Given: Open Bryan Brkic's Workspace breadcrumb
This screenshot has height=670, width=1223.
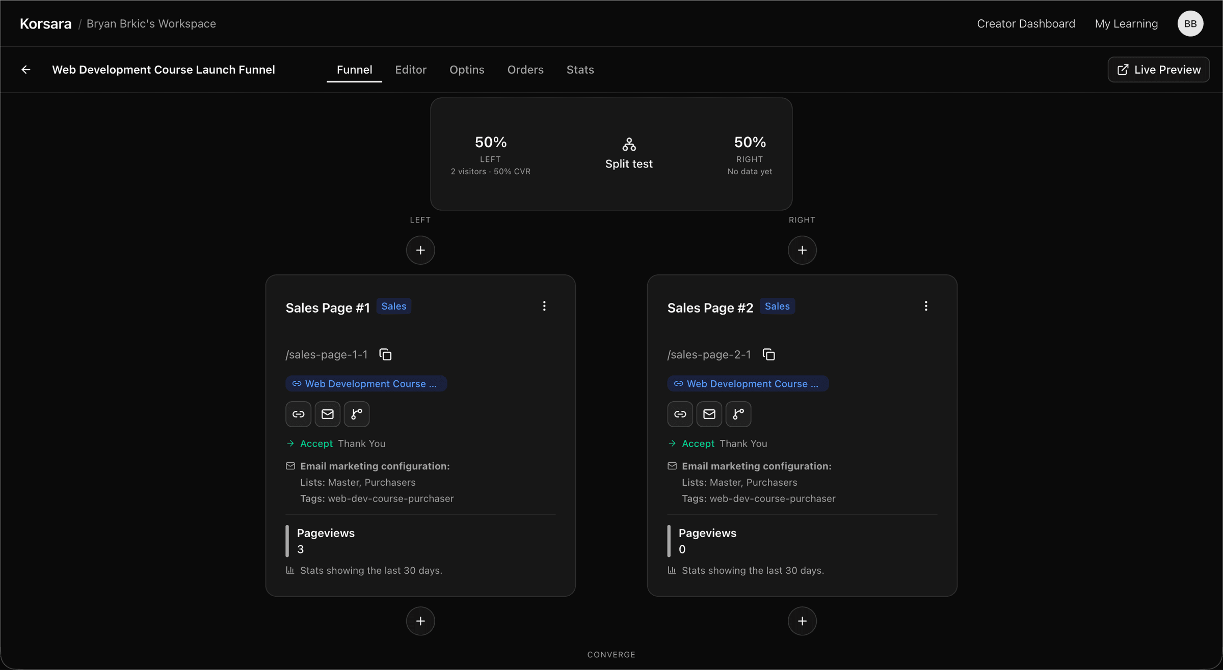Looking at the screenshot, I should [x=151, y=23].
